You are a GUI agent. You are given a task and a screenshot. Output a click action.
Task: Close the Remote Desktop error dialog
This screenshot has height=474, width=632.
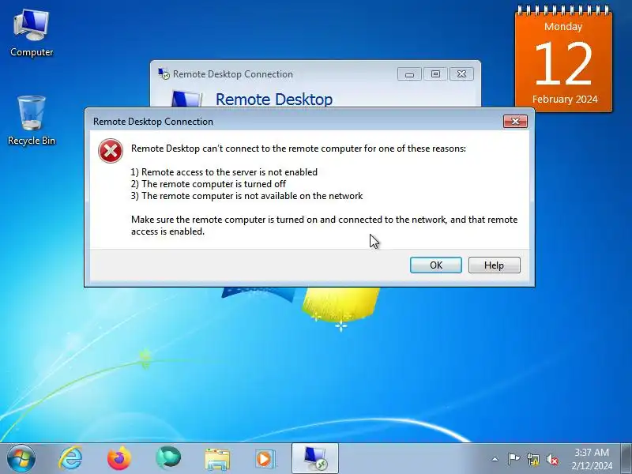click(x=515, y=122)
